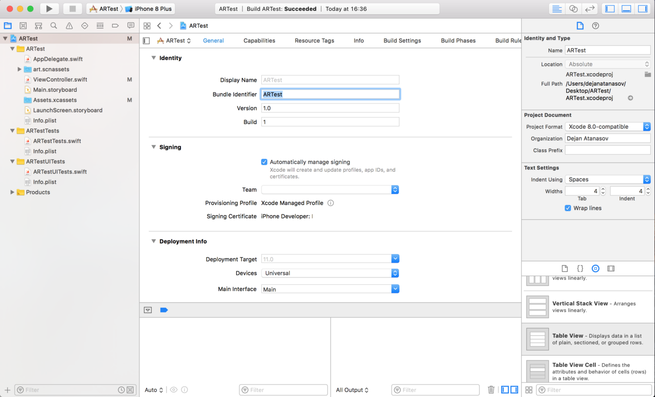Collapse the Signing section
655x397 pixels.
point(154,147)
